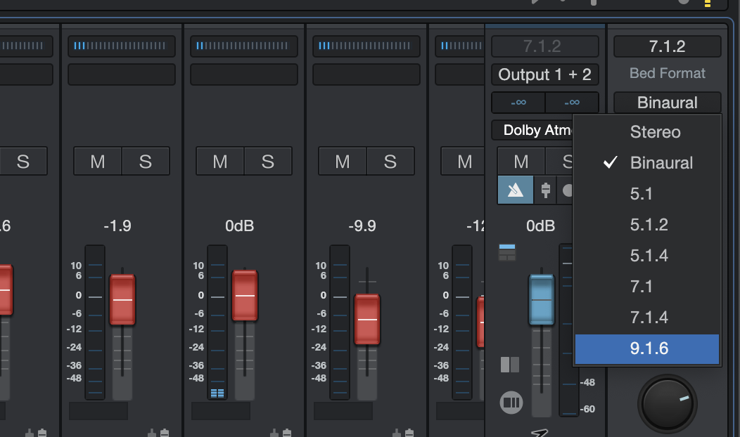The height and width of the screenshot is (437, 740).
Task: Open metronome settings icon beside the metronome
Action: pyautogui.click(x=545, y=190)
